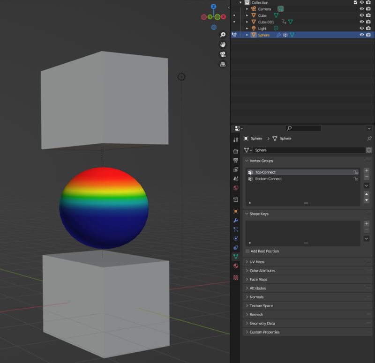Click the camera view icon in the viewport
Screen dimensions: 375x363
(223, 54)
